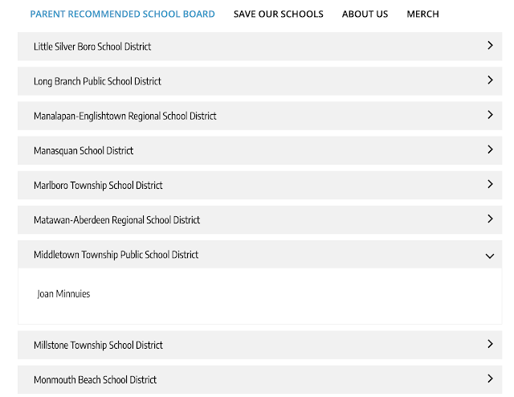The image size is (514, 397).
Task: Visit the Merch page
Action: (422, 14)
